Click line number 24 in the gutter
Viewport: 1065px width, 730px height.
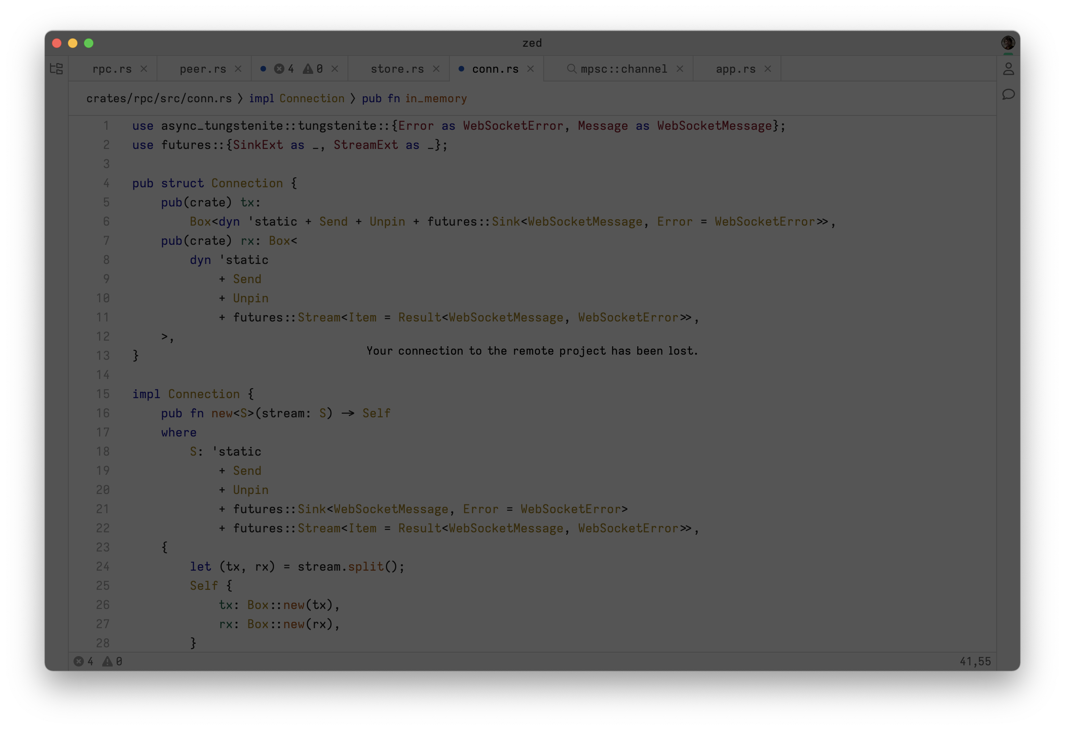103,567
